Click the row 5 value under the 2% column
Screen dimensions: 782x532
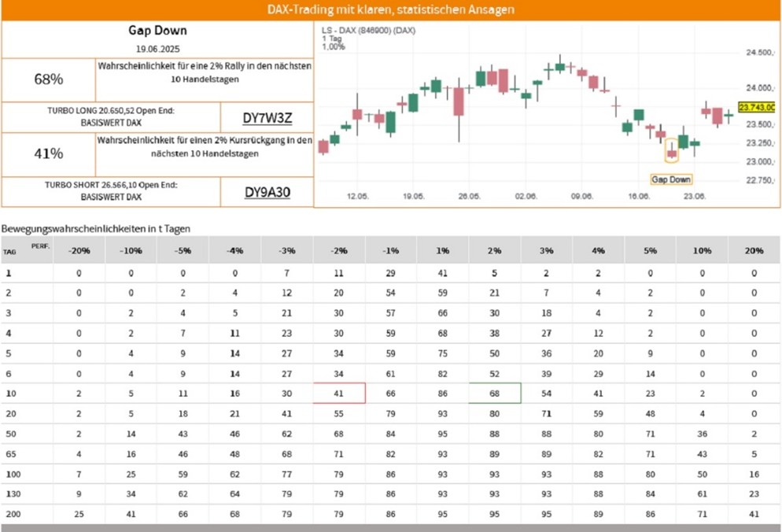tap(495, 353)
